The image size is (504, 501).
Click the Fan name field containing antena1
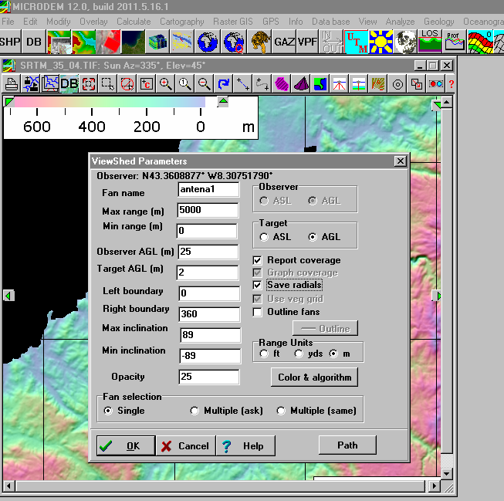208,189
